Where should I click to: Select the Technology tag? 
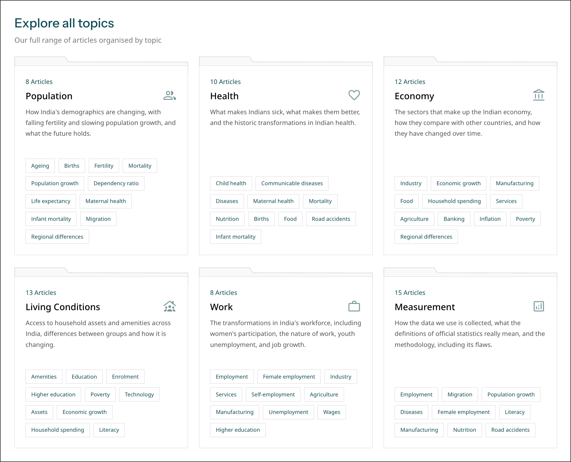139,394
